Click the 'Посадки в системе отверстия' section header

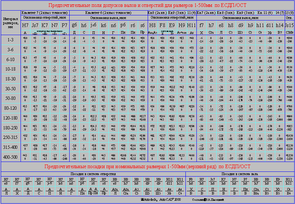click(x=93, y=174)
